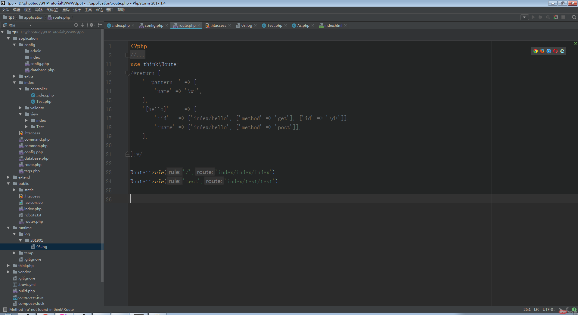Screen dimensions: 578x315
Task: Toggle tool window buttons icon at bottom-left
Action: click(x=5, y=309)
